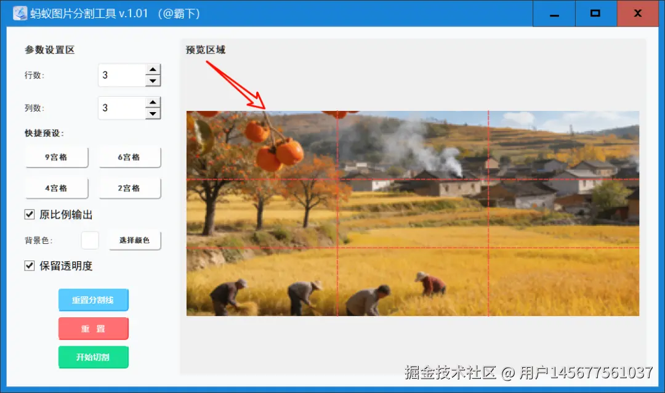Select the 9宫格 preset
This screenshot has height=393, width=665.
(57, 157)
